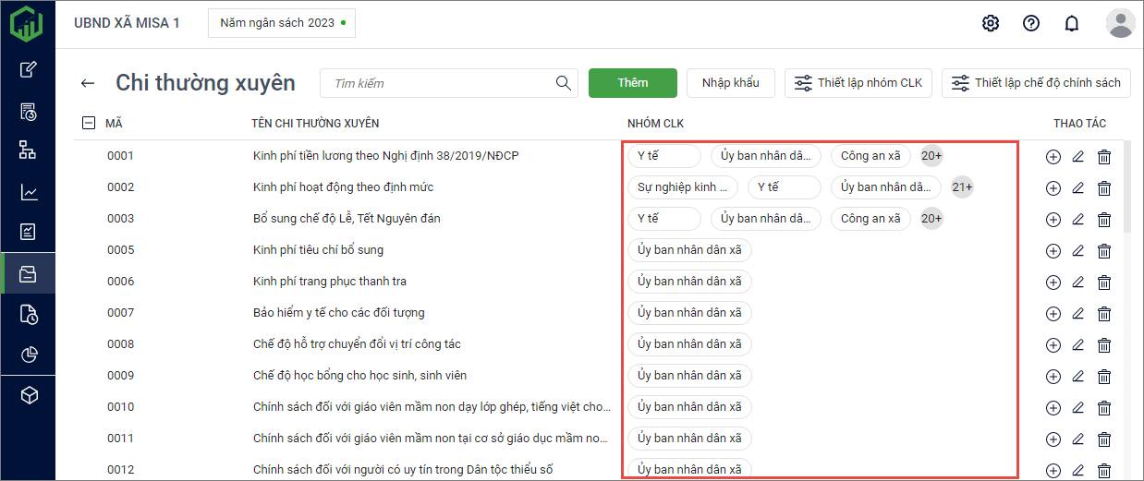Open the Năm ngân sách 2023 selector
The width and height of the screenshot is (1144, 481).
coord(282,22)
